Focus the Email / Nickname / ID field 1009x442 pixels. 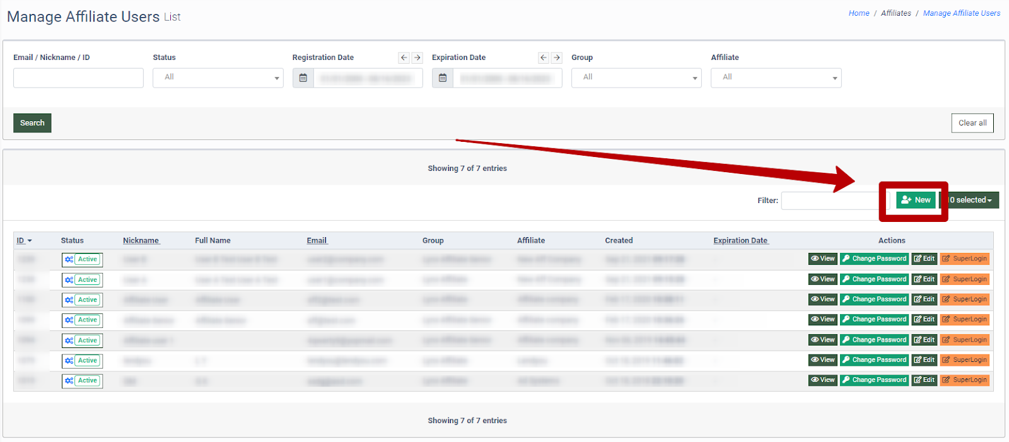[78, 78]
